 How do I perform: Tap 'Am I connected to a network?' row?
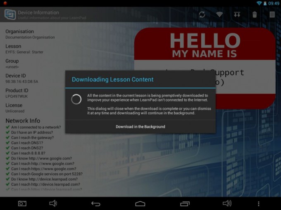tap(33, 127)
